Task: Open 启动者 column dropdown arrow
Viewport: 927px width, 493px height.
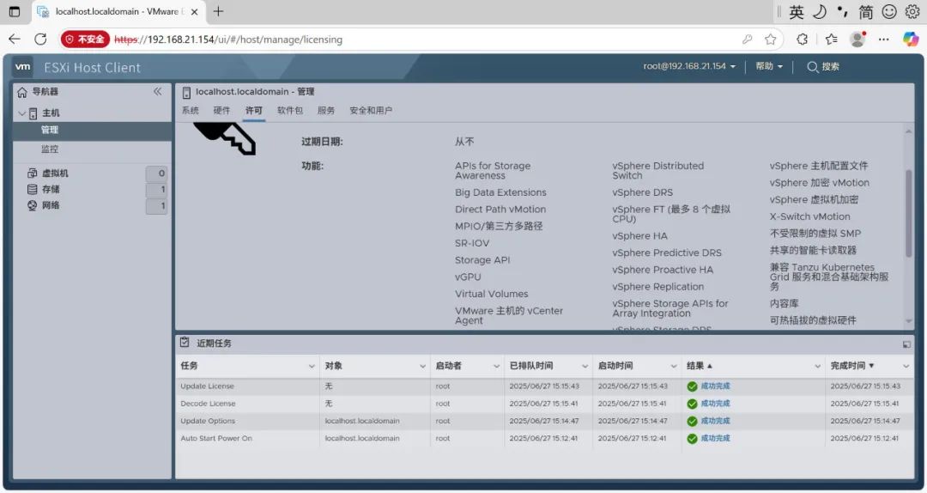Action: [x=497, y=367]
